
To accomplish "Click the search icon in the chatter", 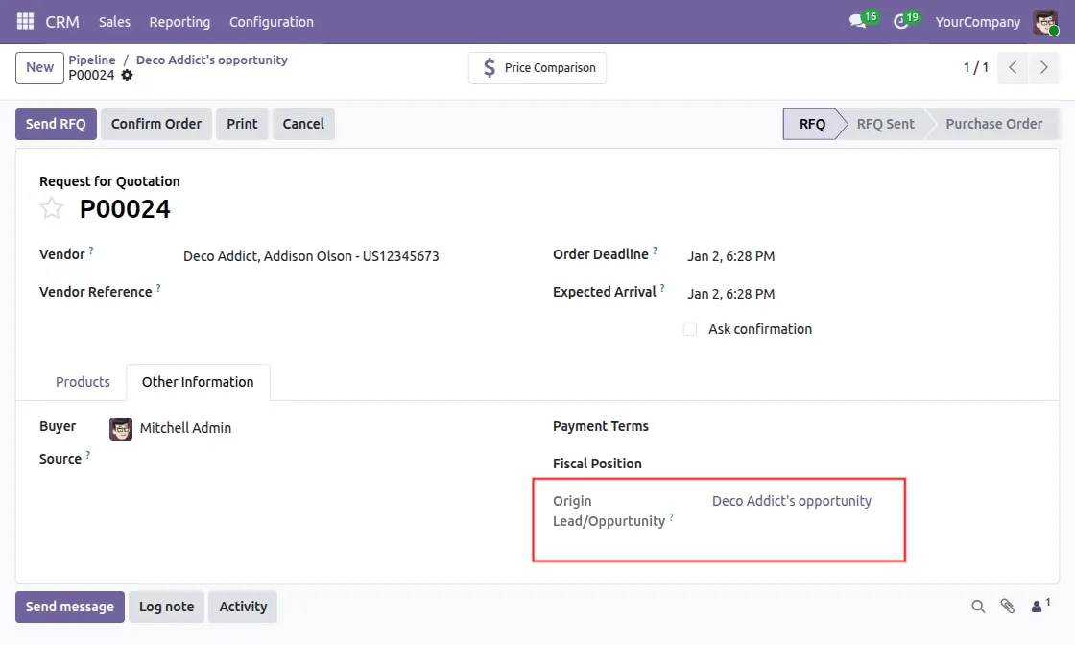I will 978,607.
